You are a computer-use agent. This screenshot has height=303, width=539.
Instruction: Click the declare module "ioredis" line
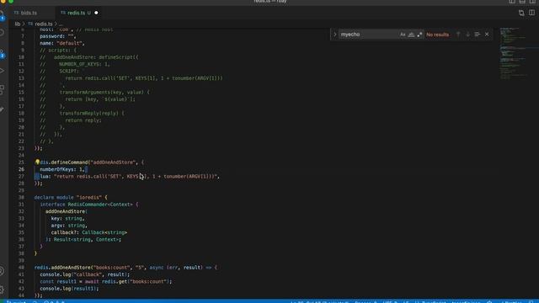click(x=71, y=197)
